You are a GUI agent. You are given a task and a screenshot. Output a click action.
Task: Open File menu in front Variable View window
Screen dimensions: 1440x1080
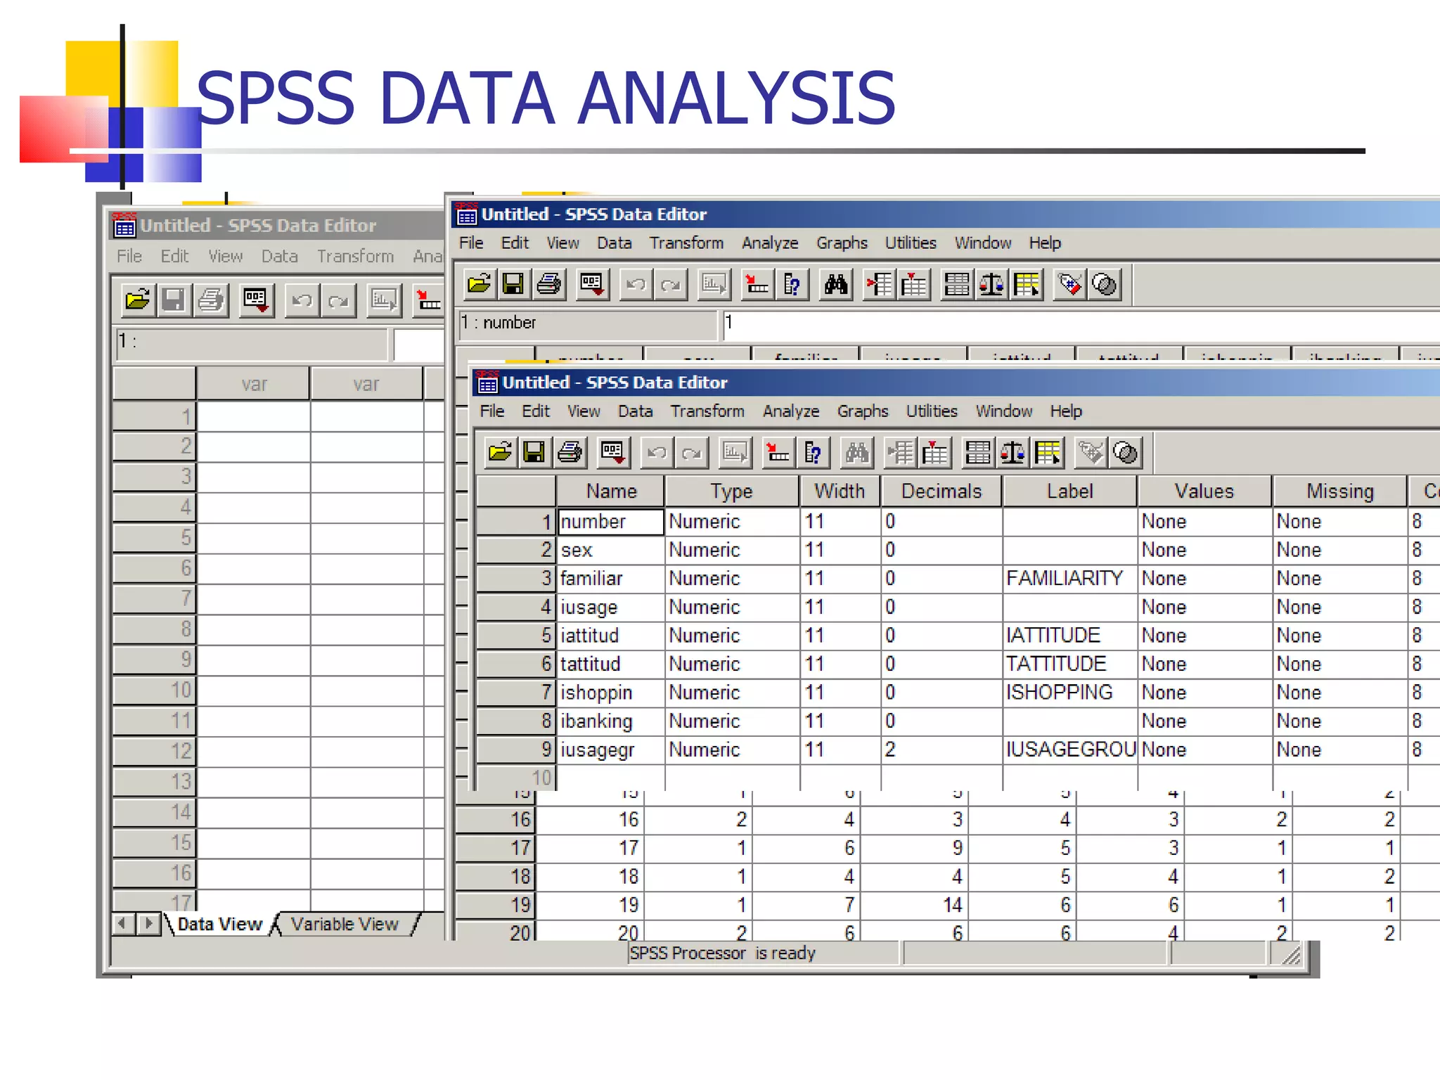(492, 411)
